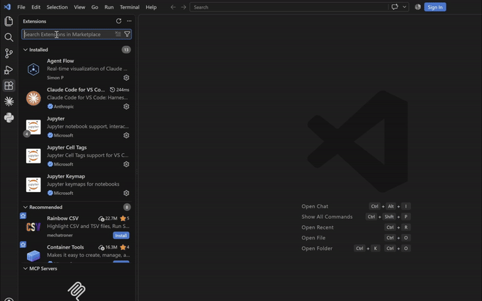The image size is (482, 301).
Task: Open the Claude Code activity bar icon
Action: coord(9,101)
